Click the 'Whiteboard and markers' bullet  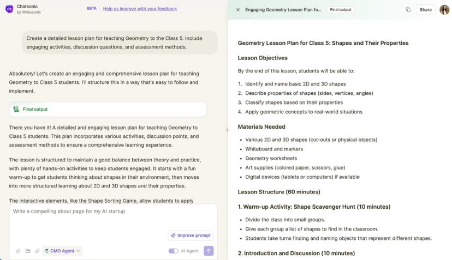click(x=274, y=149)
